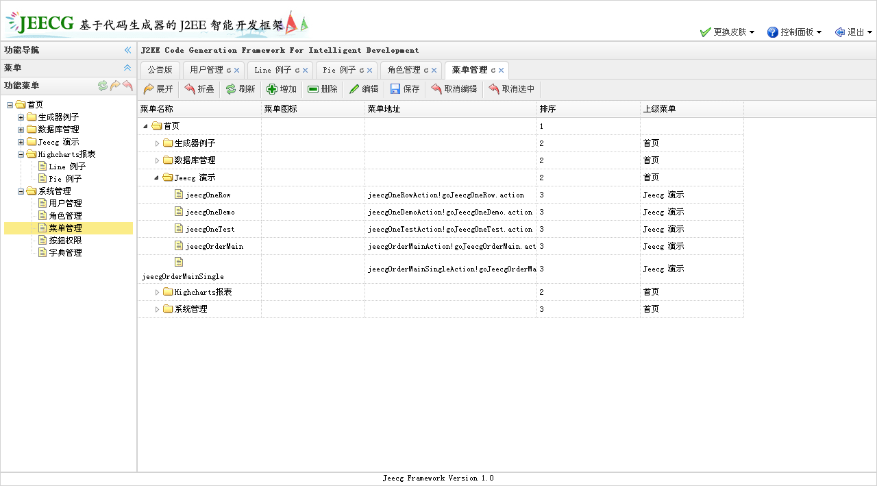Switch to the 公告版 tab
877x486 pixels.
tap(160, 70)
